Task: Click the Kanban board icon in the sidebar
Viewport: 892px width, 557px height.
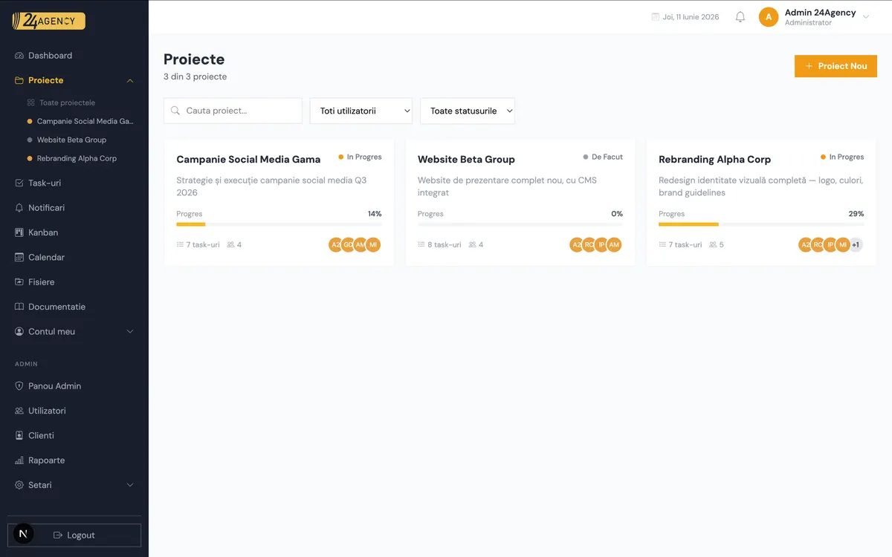Action: coord(19,232)
